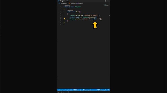Click the 0 references lens above class Program
The image size is (167, 93).
67,5
